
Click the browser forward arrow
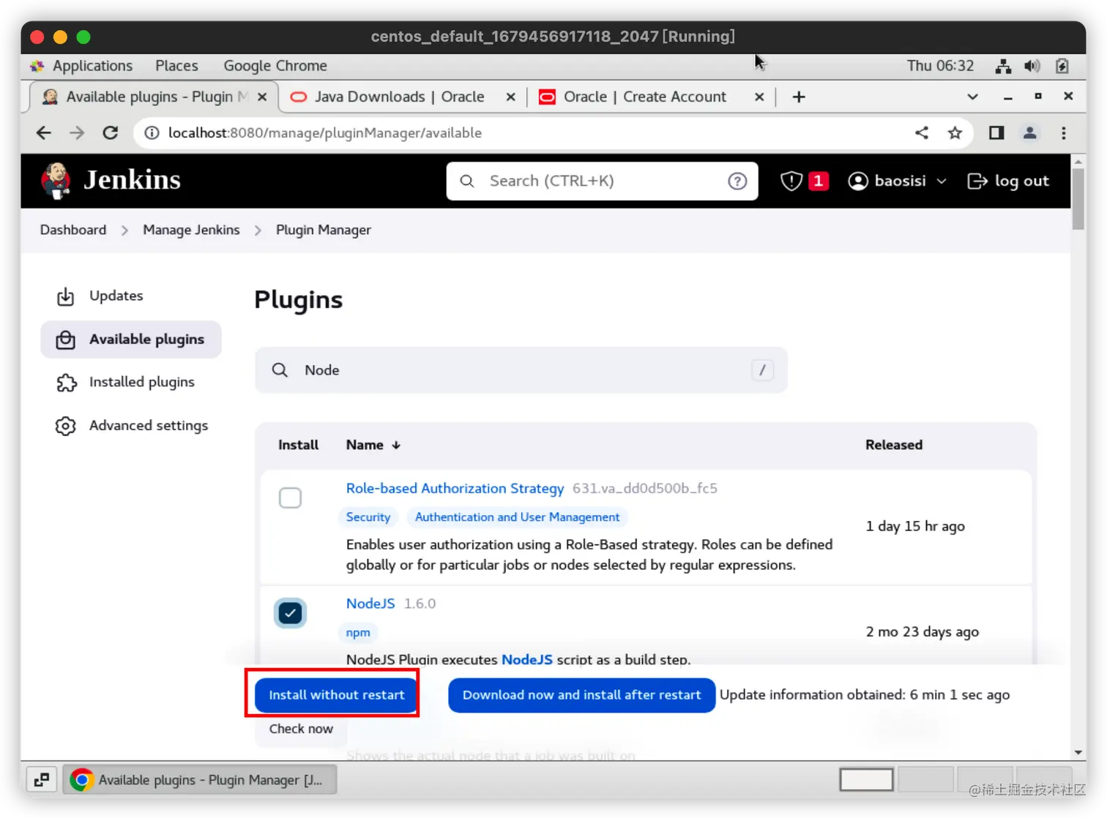77,132
